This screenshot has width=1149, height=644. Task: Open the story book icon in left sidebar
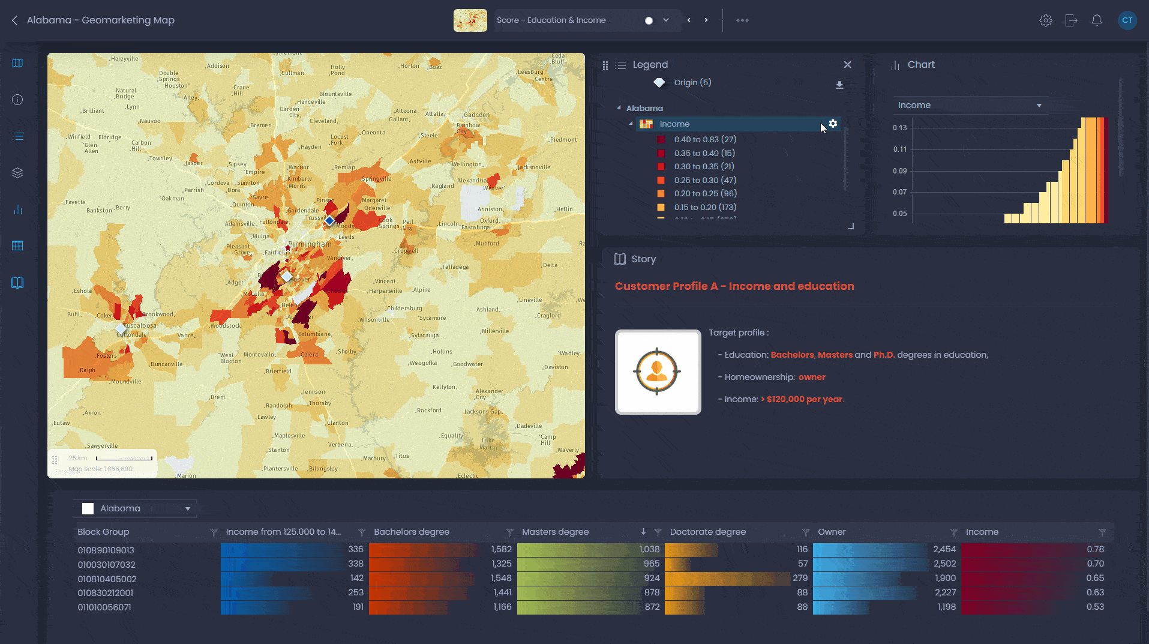(x=17, y=283)
